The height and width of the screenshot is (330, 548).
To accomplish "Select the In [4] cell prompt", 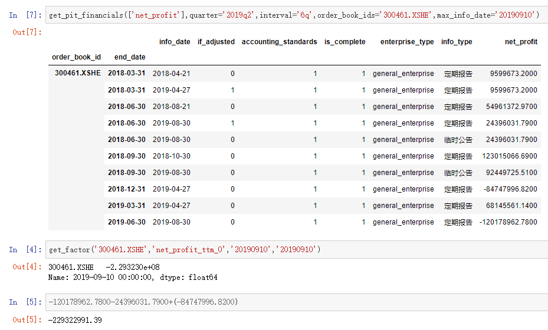I will 25,250.
